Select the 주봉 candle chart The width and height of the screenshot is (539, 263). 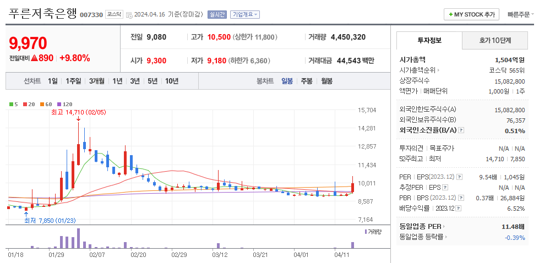pyautogui.click(x=307, y=81)
